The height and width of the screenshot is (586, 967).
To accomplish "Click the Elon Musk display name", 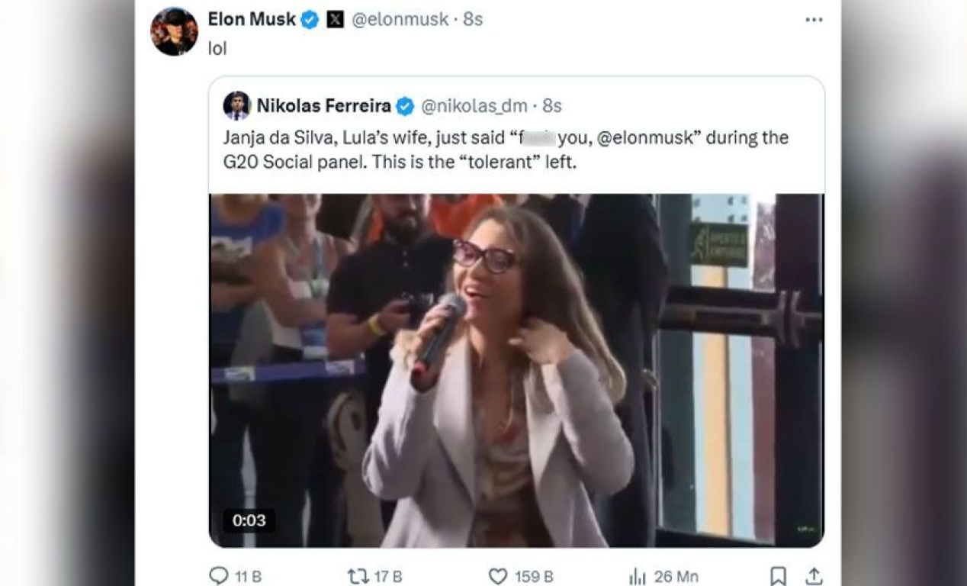I will (252, 20).
